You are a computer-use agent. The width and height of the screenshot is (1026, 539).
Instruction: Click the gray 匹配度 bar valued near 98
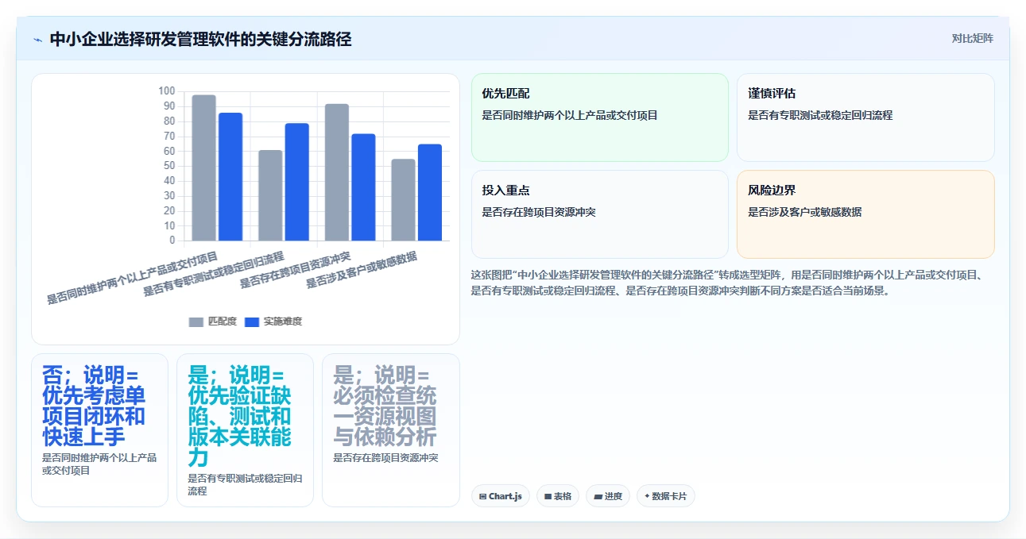coord(204,167)
